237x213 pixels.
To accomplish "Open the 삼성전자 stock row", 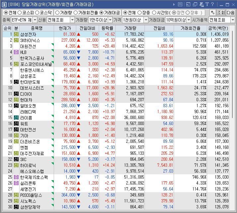I will pos(116,34).
